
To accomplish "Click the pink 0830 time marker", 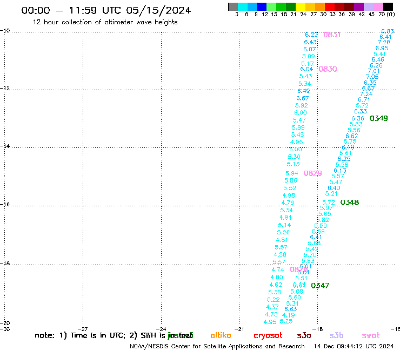I will tap(328, 69).
